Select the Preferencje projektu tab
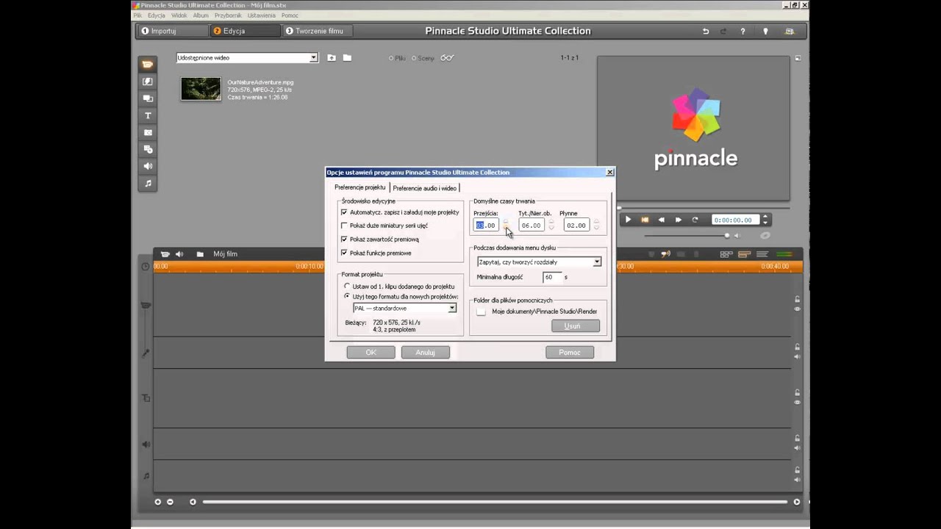The height and width of the screenshot is (529, 941). [x=360, y=187]
